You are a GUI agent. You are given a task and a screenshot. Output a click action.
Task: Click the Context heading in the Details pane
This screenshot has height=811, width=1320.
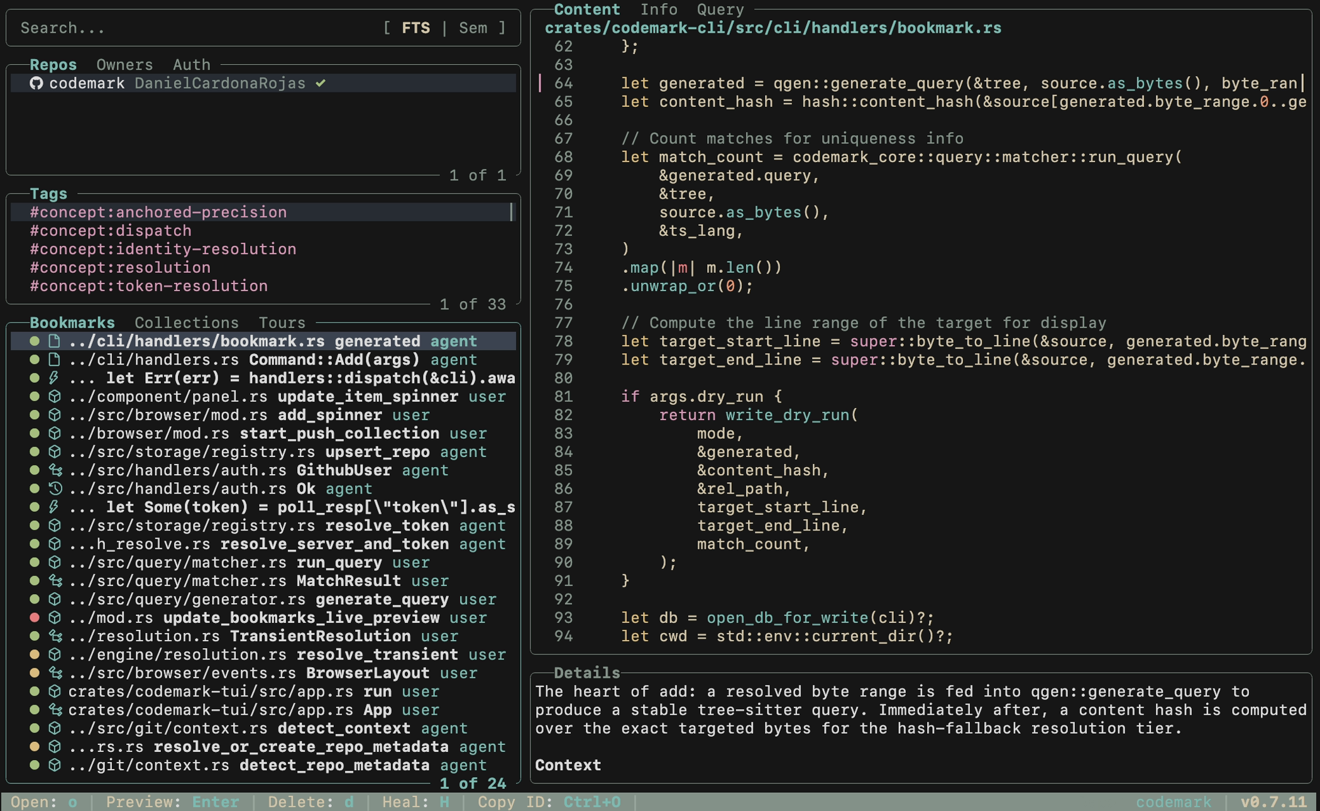568,765
